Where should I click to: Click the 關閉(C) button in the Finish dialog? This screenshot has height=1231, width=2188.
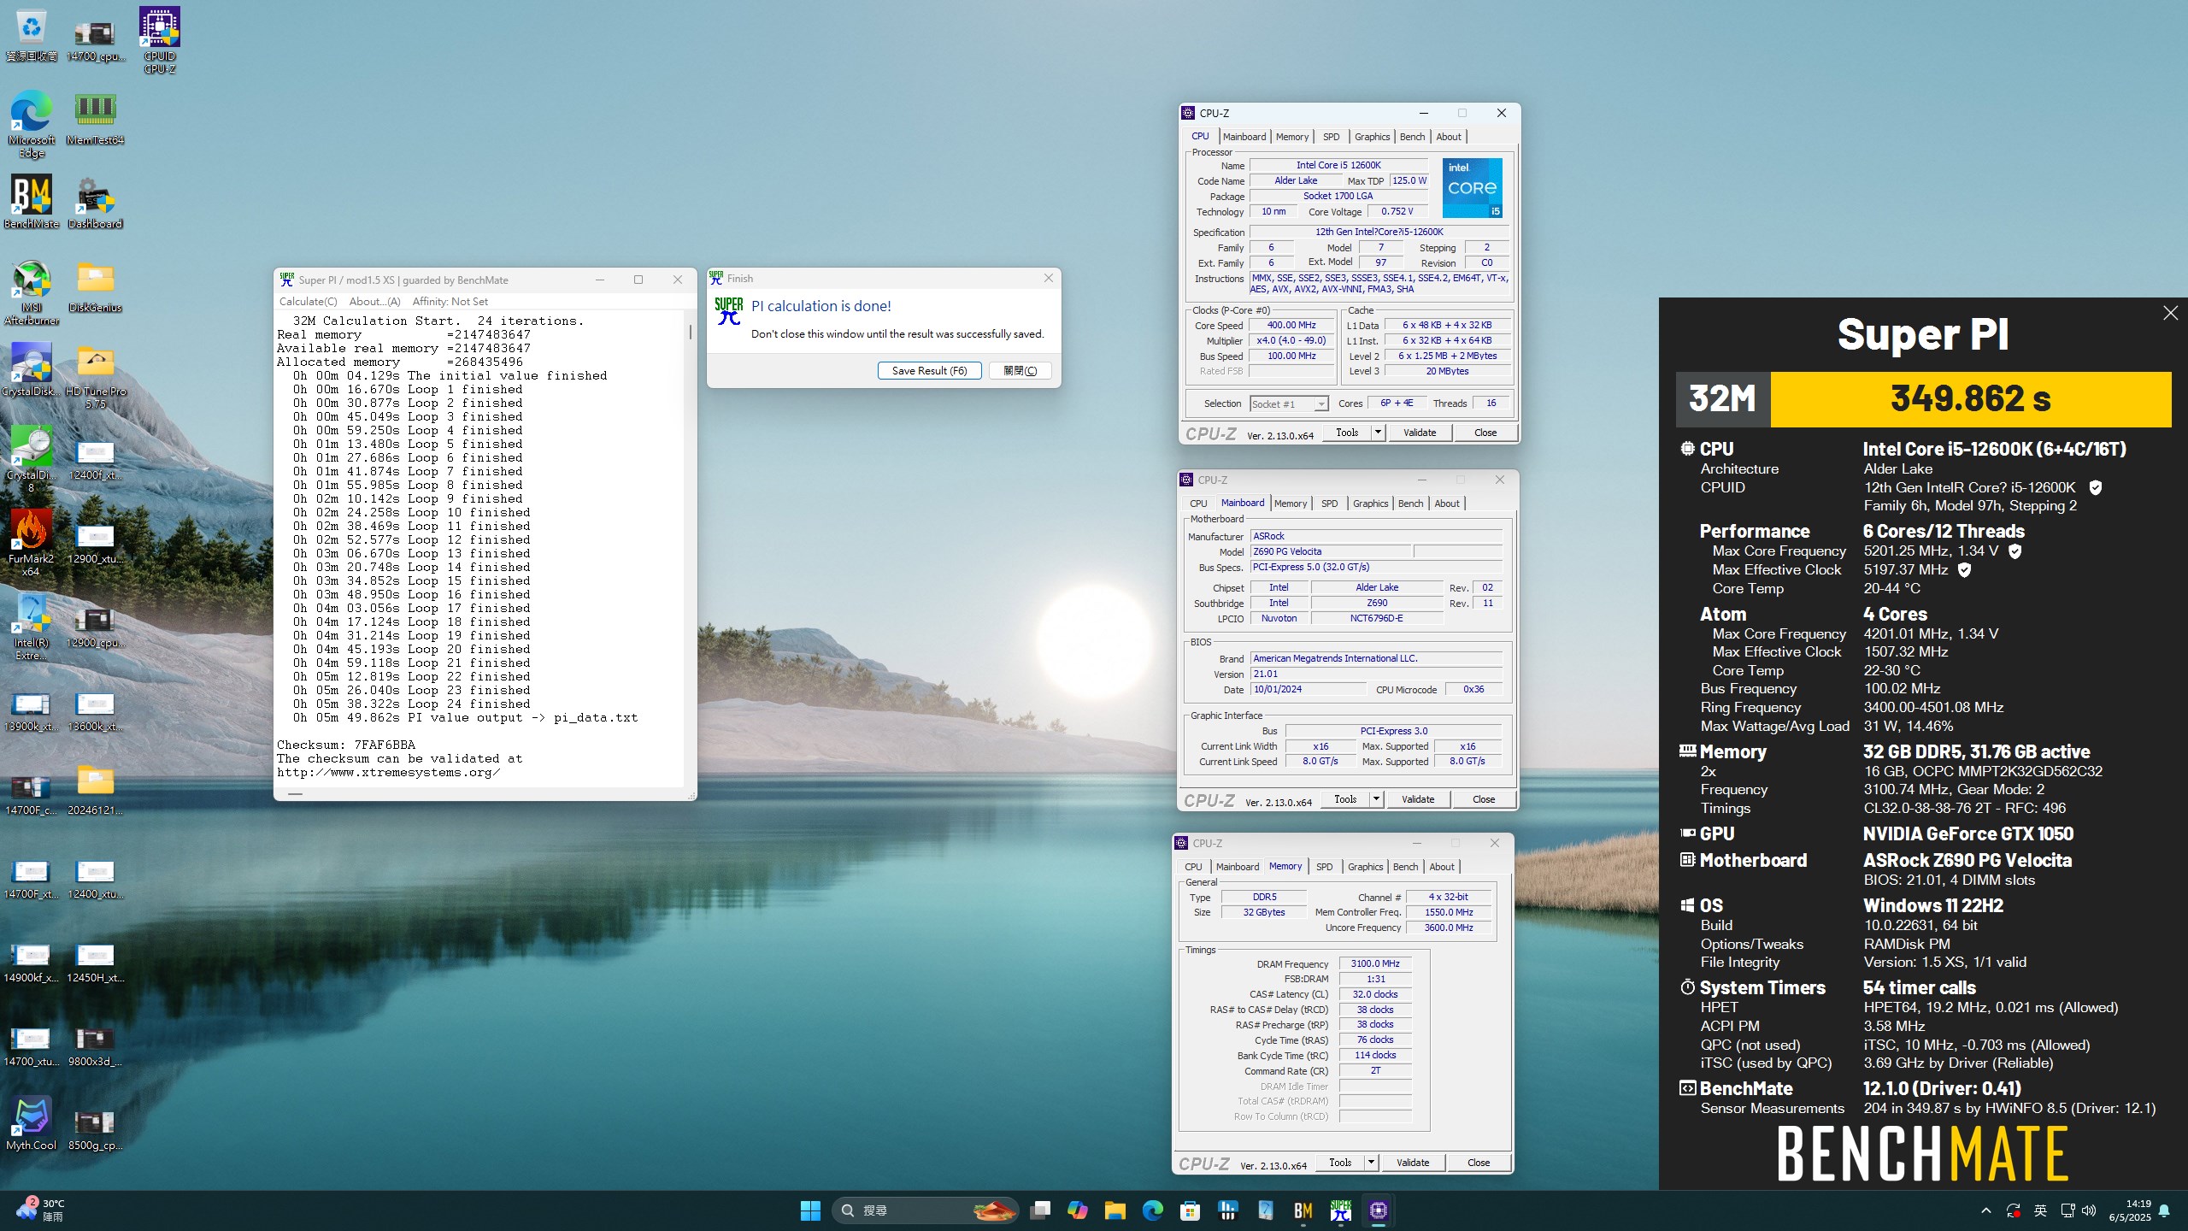point(1020,371)
